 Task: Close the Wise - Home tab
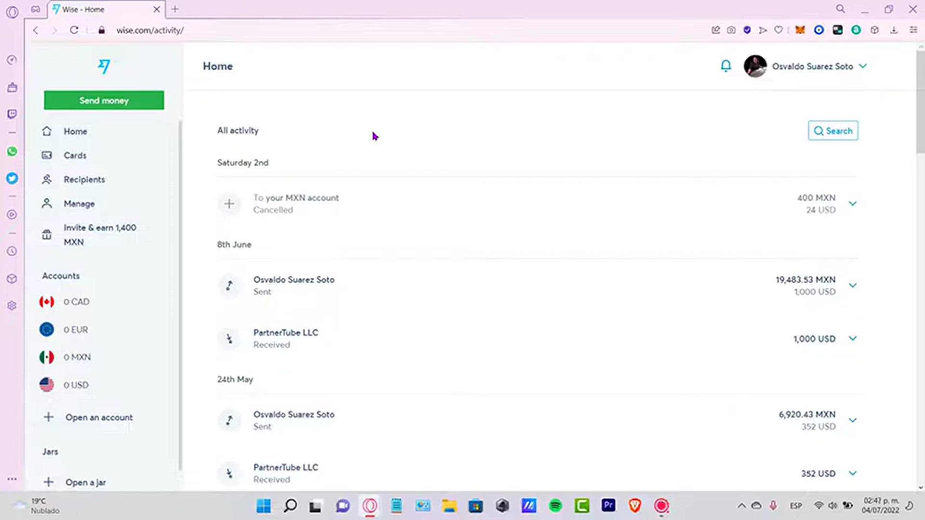(x=157, y=9)
